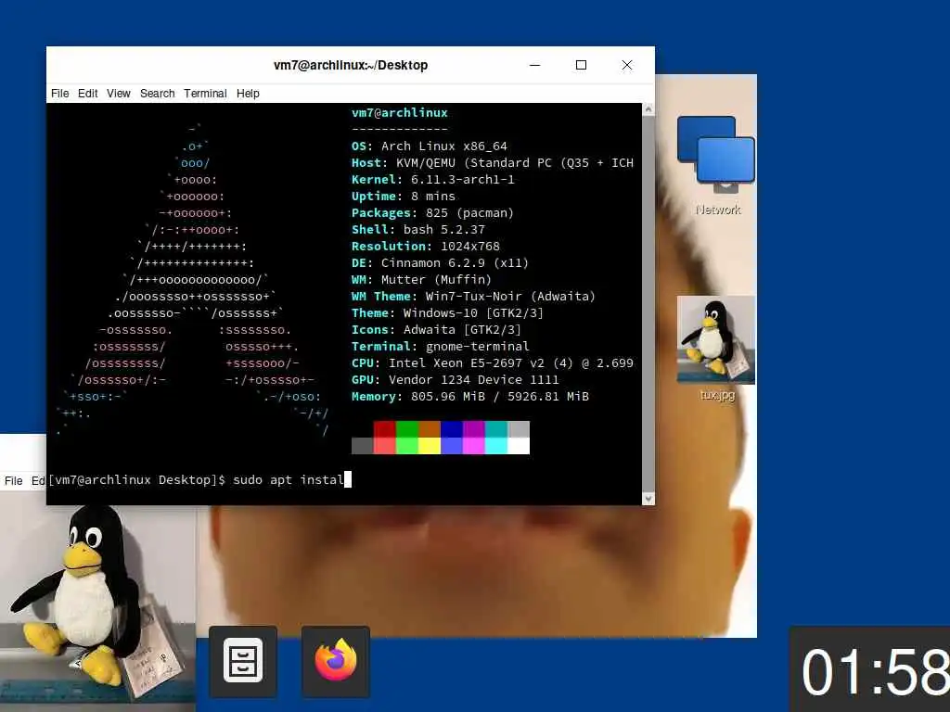
Task: Click the 'WM Theme: Win7-Tux-Noir' line
Action: click(x=473, y=296)
